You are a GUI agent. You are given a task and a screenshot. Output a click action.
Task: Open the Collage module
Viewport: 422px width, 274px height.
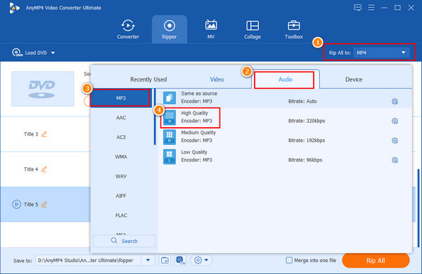click(x=252, y=30)
